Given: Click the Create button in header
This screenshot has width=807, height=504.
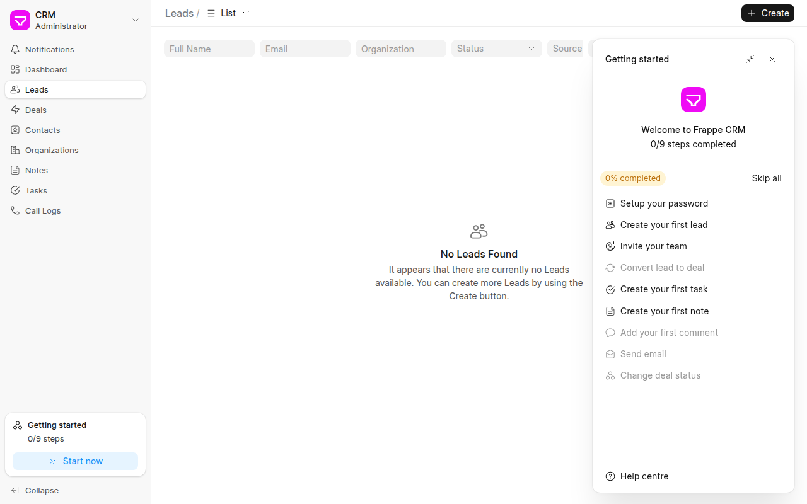Looking at the screenshot, I should 768,13.
